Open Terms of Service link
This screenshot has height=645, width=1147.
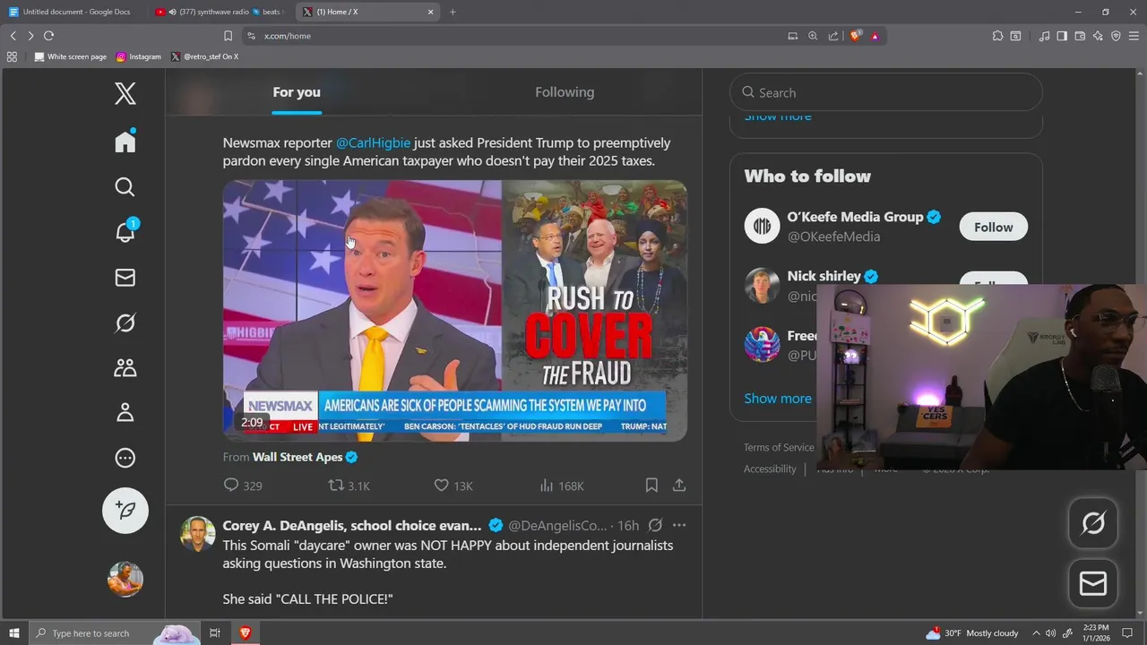click(779, 447)
